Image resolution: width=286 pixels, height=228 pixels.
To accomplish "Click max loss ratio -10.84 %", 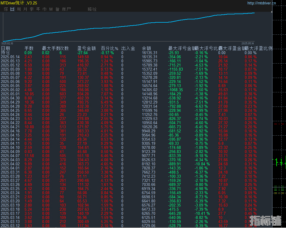I will pos(202,164).
